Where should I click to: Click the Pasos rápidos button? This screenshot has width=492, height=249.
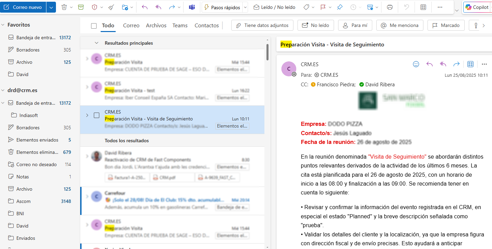point(222,7)
